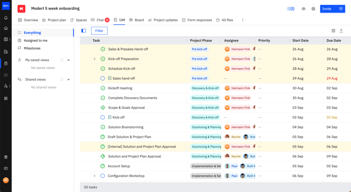Open gift icon in sidebar
The width and height of the screenshot is (351, 192).
(6, 157)
